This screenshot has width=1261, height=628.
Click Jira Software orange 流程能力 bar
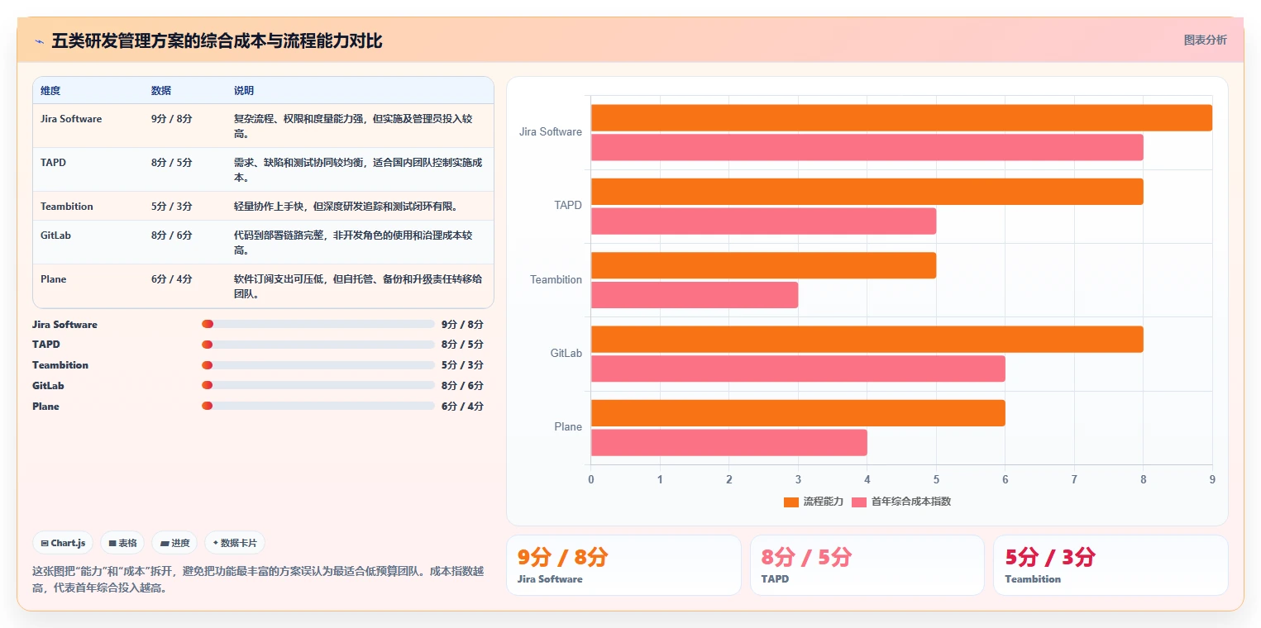pos(901,117)
